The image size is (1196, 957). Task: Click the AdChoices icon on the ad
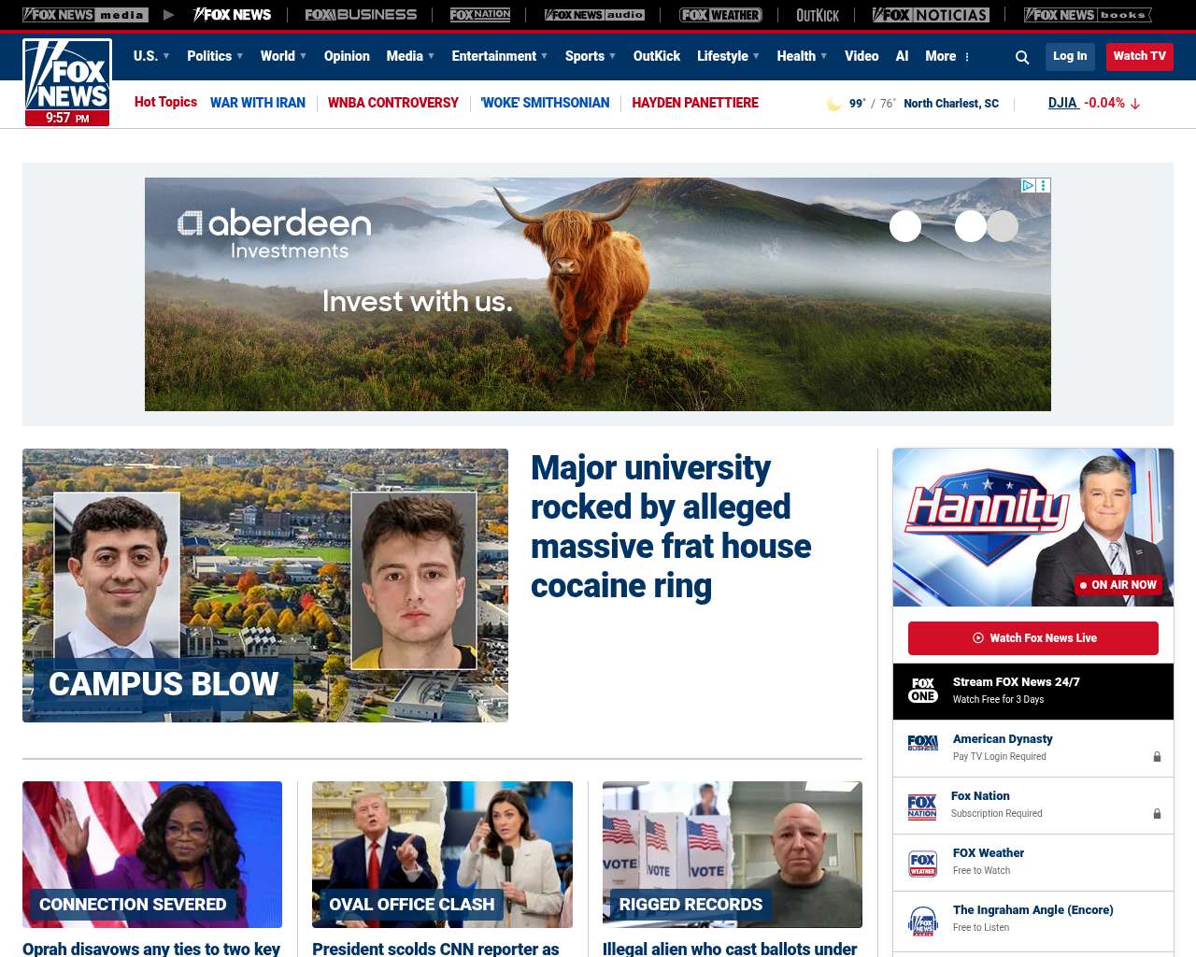pyautogui.click(x=1028, y=185)
